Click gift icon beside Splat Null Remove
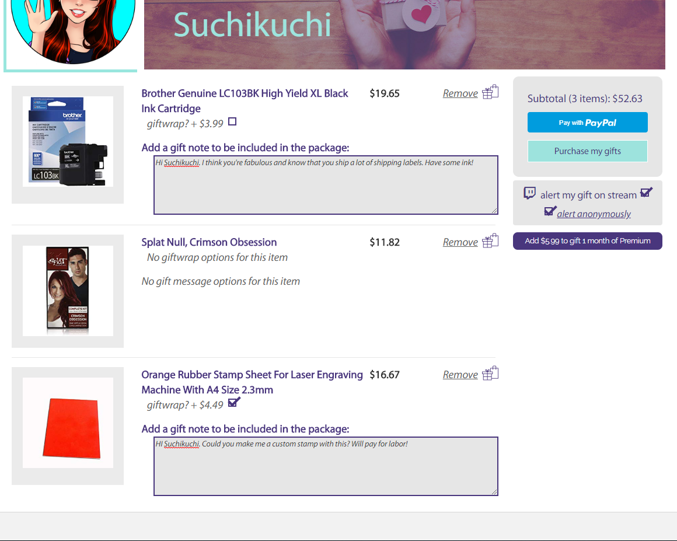 coord(490,241)
